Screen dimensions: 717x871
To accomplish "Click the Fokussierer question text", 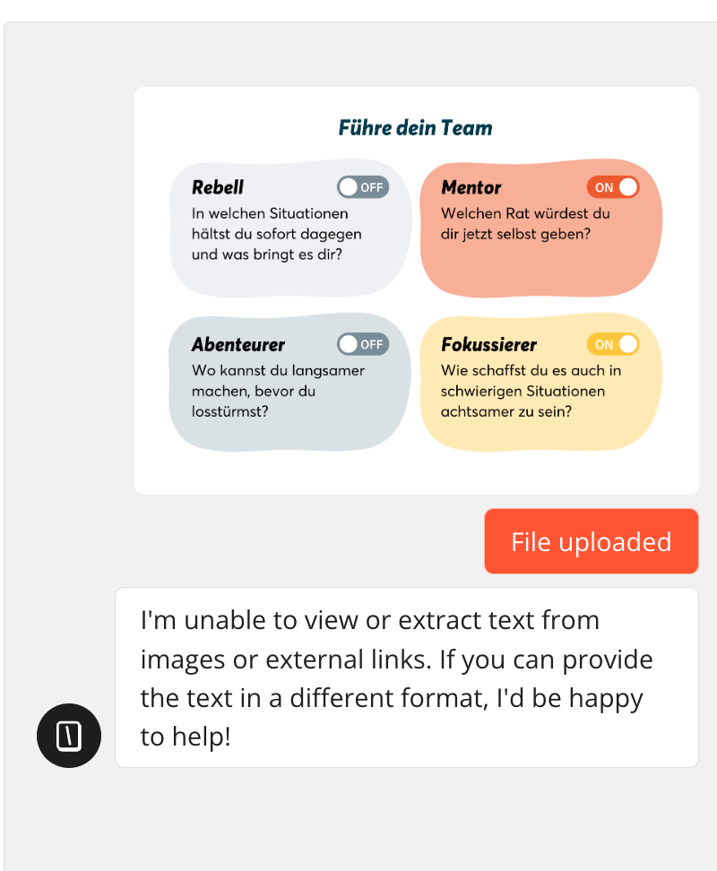I will coord(531,391).
